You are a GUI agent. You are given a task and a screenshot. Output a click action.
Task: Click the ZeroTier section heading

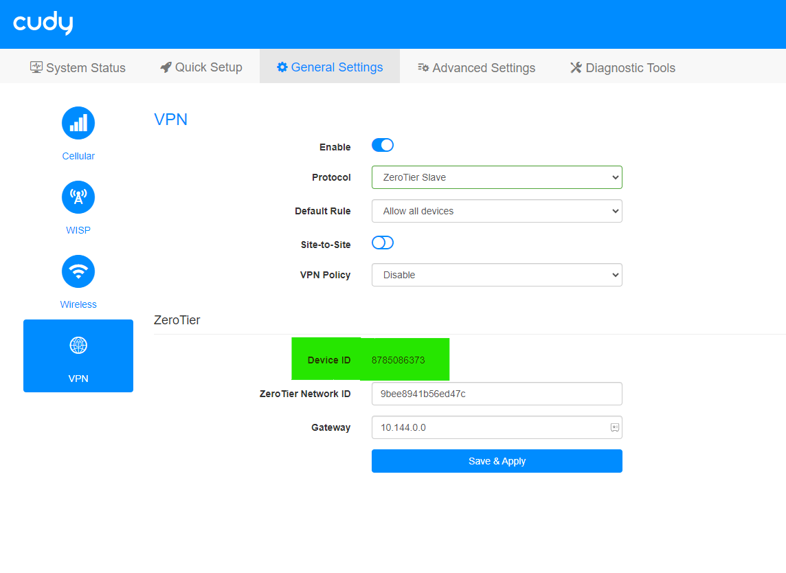177,320
